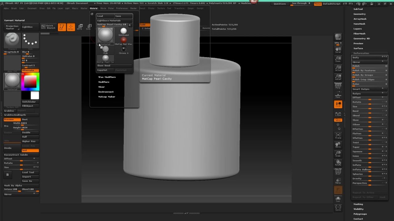394x221 pixels.
Task: Open the Texture Off selector
Action: (x=12, y=100)
